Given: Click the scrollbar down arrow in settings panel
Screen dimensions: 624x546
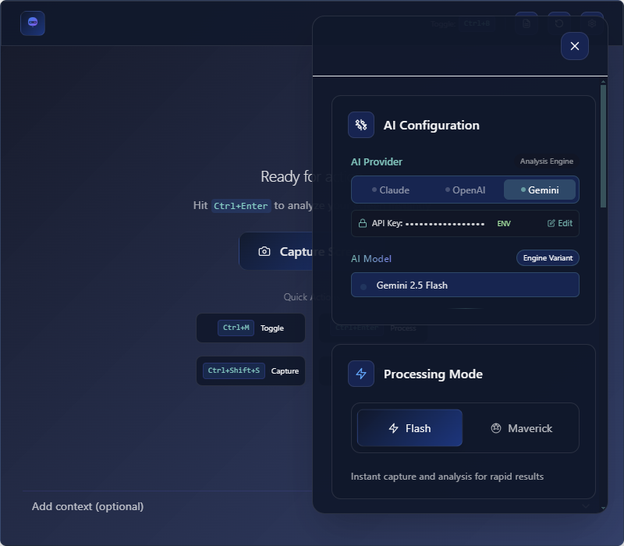Looking at the screenshot, I should coord(603,509).
